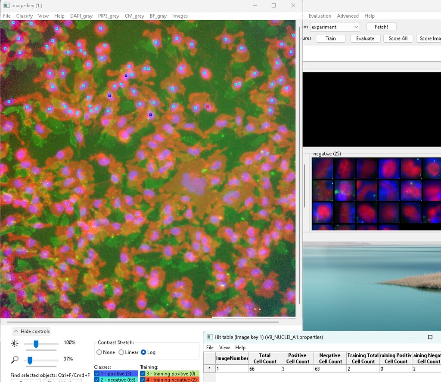Click the Train button

click(x=330, y=38)
